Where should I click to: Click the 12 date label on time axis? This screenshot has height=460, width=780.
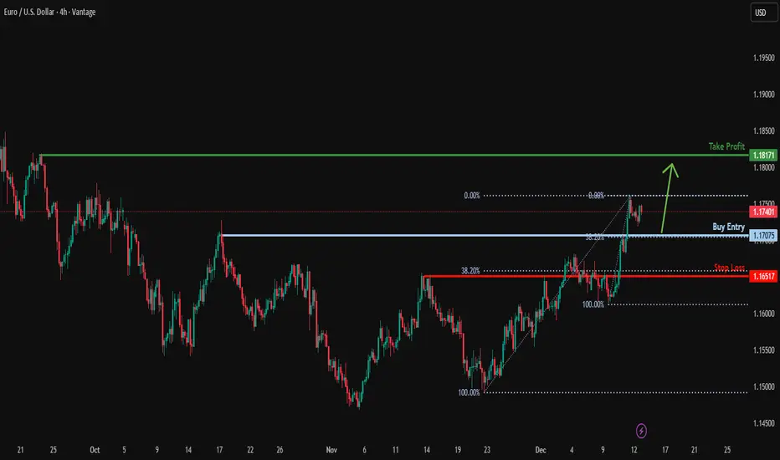coord(634,450)
